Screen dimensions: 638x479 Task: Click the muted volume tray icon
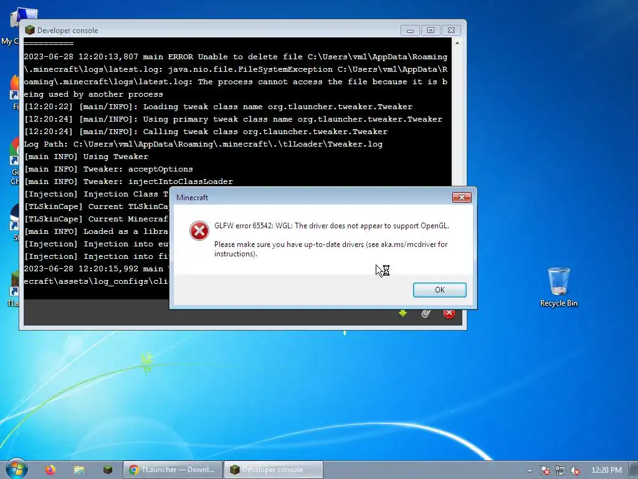click(x=575, y=470)
